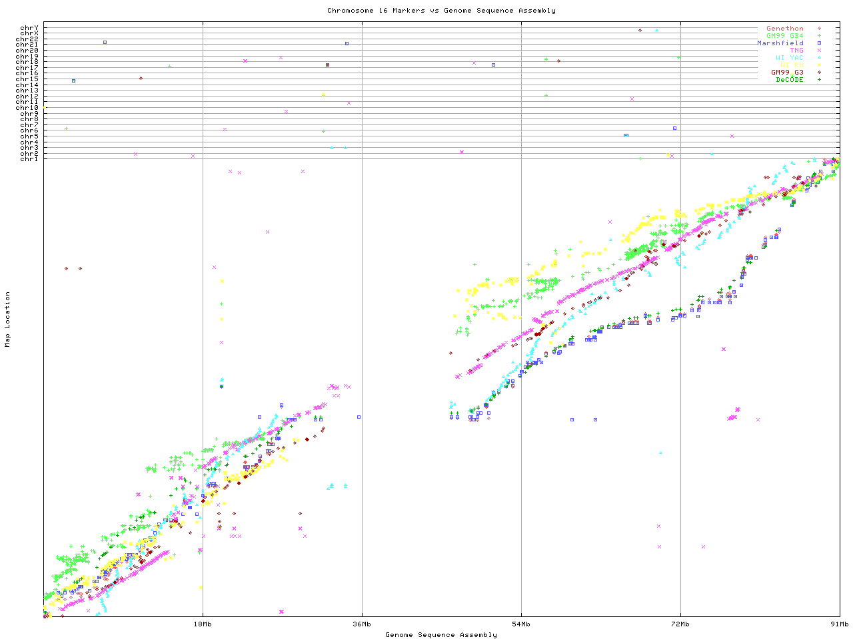Click the Marshfield blue square legend marker
The width and height of the screenshot is (853, 639).
pos(819,43)
